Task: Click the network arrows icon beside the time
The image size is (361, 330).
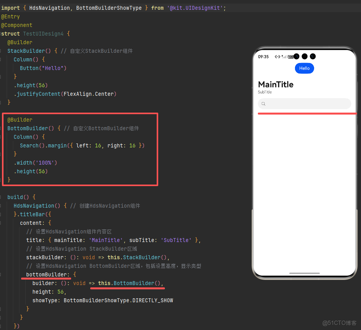Action: pos(277,57)
